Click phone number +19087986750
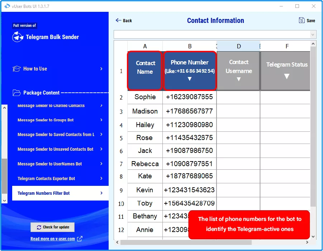This screenshot has height=251, width=323. coord(189,151)
